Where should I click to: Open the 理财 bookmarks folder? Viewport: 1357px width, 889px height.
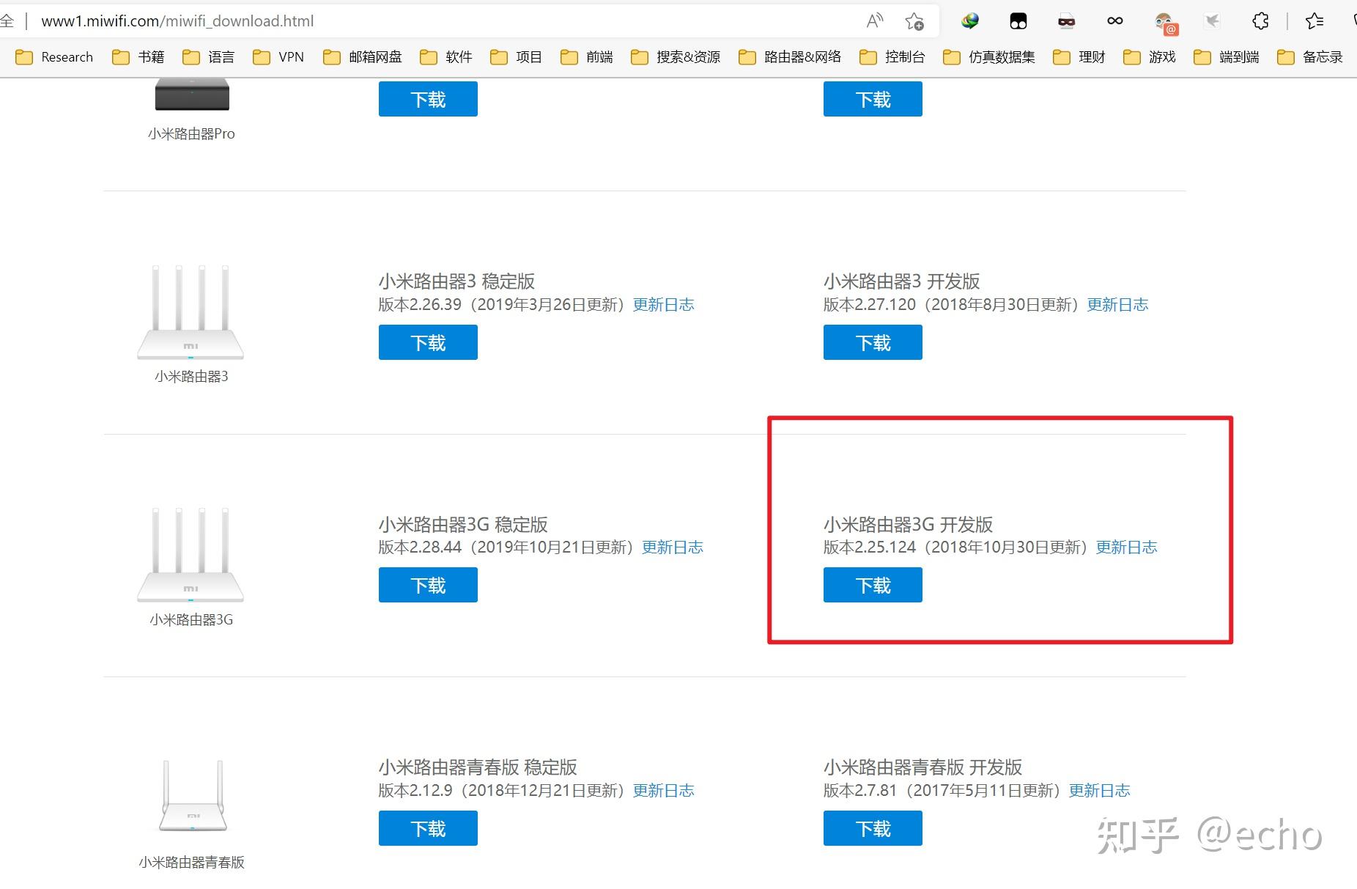1079,57
